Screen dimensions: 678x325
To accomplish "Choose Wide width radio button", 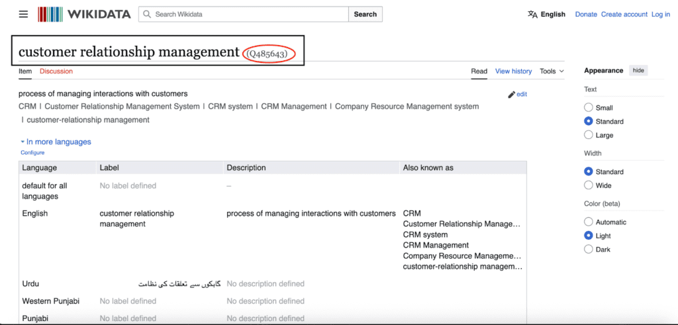I will pos(589,185).
